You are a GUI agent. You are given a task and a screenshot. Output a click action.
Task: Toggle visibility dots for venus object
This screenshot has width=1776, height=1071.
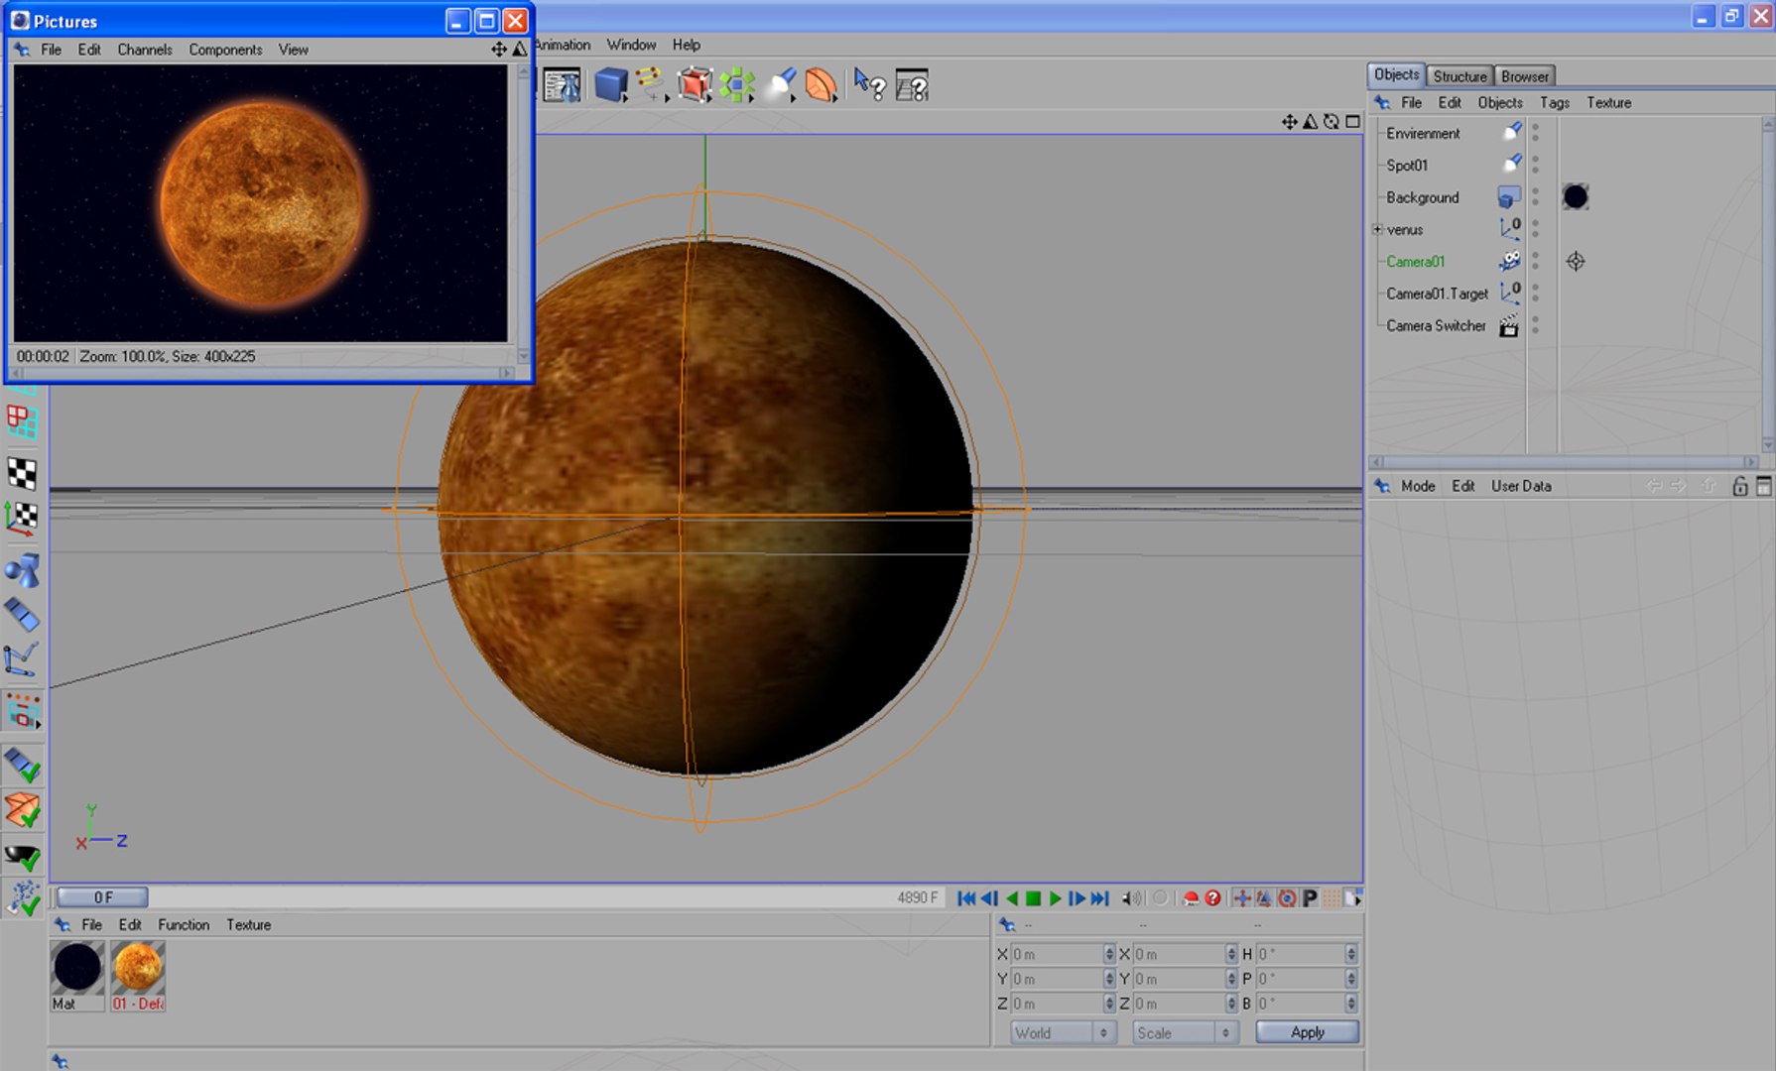click(1535, 229)
